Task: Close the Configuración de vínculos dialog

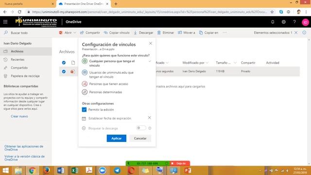Action: click(x=151, y=43)
